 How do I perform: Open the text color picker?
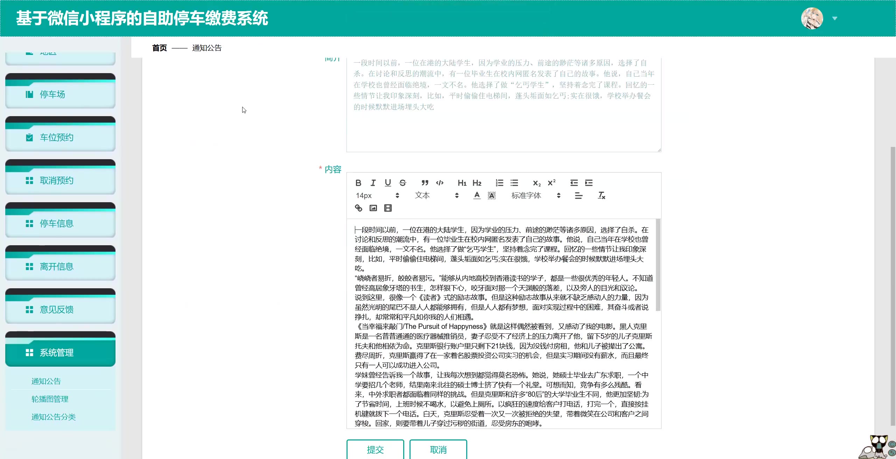pyautogui.click(x=477, y=196)
